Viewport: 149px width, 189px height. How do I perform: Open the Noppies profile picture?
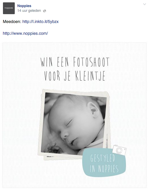pyautogui.click(x=9, y=8)
